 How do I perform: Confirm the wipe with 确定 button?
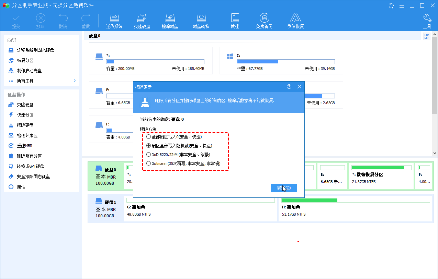coord(284,188)
